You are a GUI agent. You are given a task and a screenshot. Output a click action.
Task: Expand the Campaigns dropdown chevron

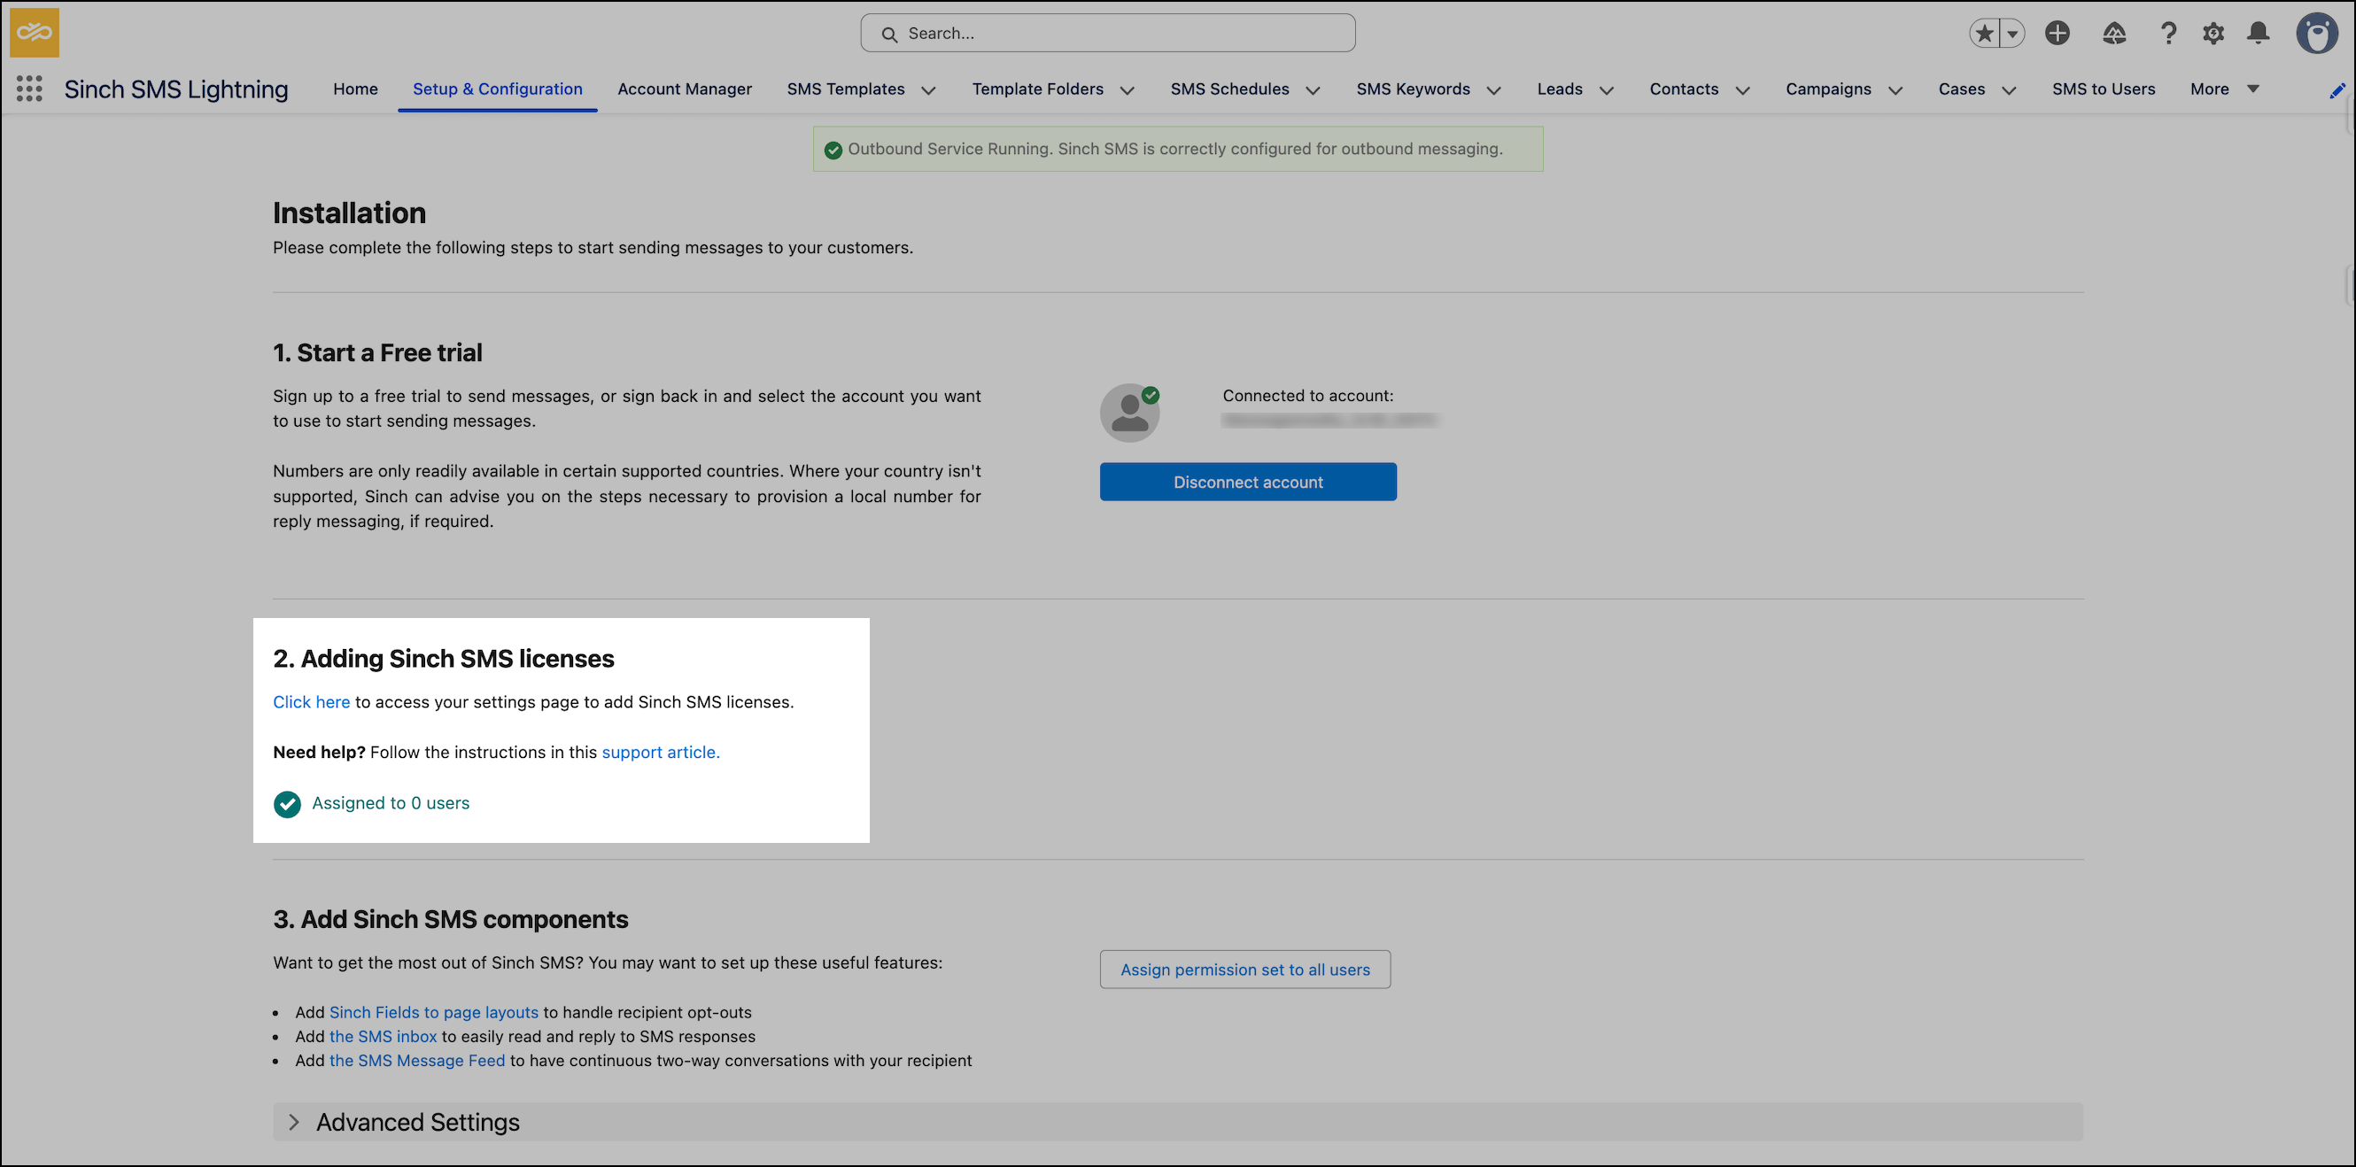tap(1895, 89)
